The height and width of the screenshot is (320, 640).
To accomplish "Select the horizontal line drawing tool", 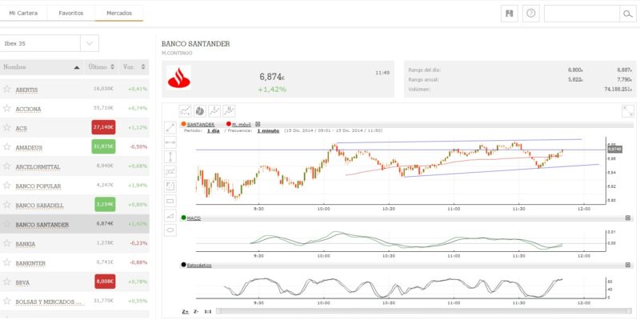I will coord(170,142).
